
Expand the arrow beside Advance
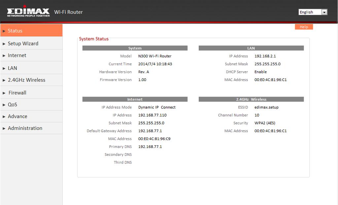pyautogui.click(x=4, y=116)
